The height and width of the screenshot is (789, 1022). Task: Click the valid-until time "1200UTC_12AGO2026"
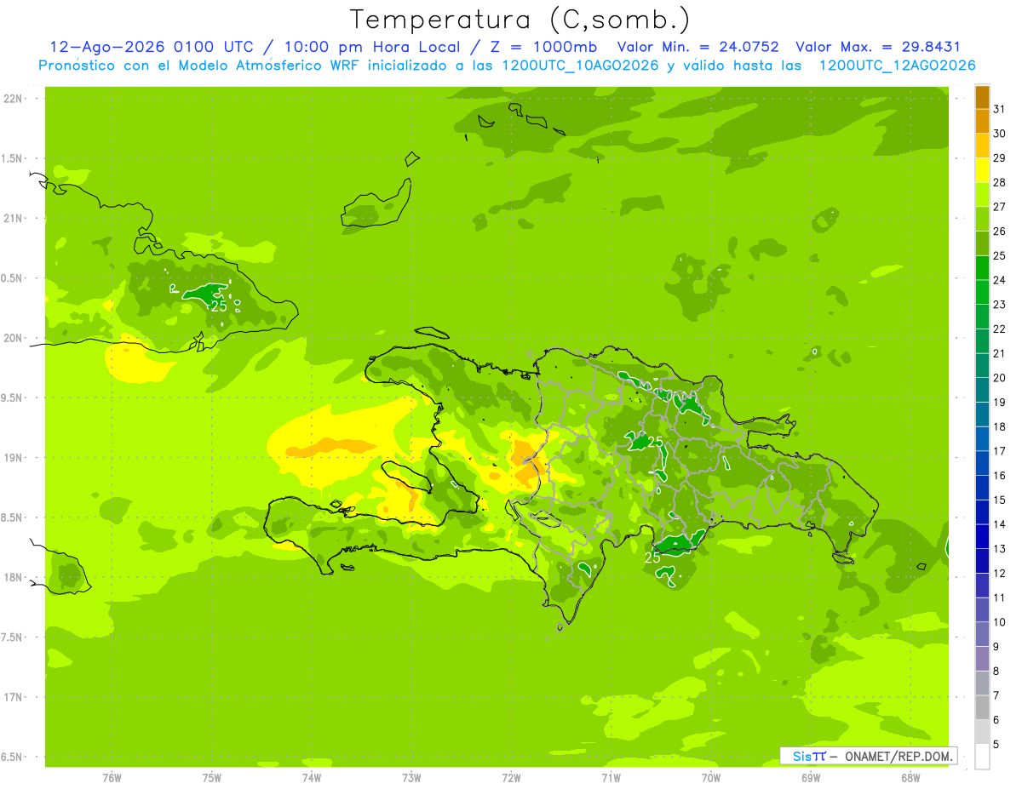click(x=897, y=65)
